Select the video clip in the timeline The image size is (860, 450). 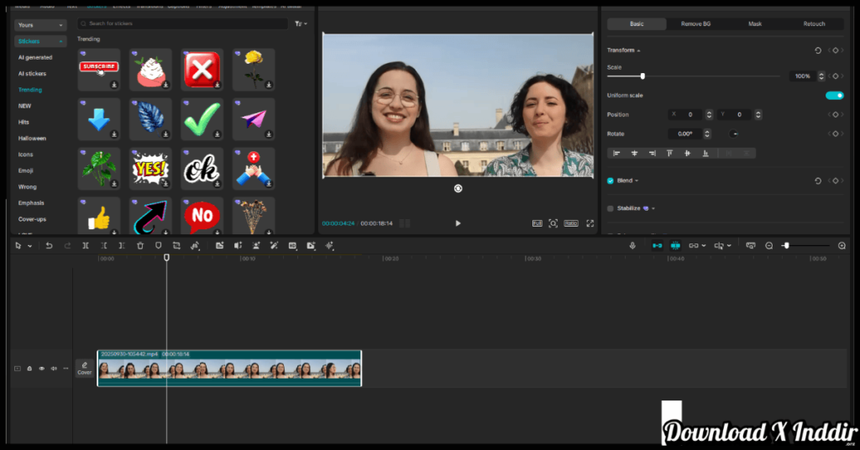click(x=229, y=369)
